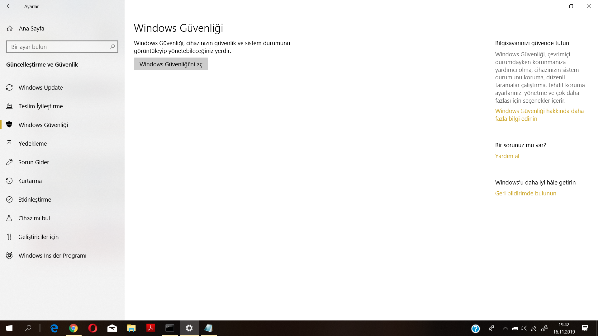Restore down the Ayarlar window
The height and width of the screenshot is (336, 598).
tap(571, 6)
